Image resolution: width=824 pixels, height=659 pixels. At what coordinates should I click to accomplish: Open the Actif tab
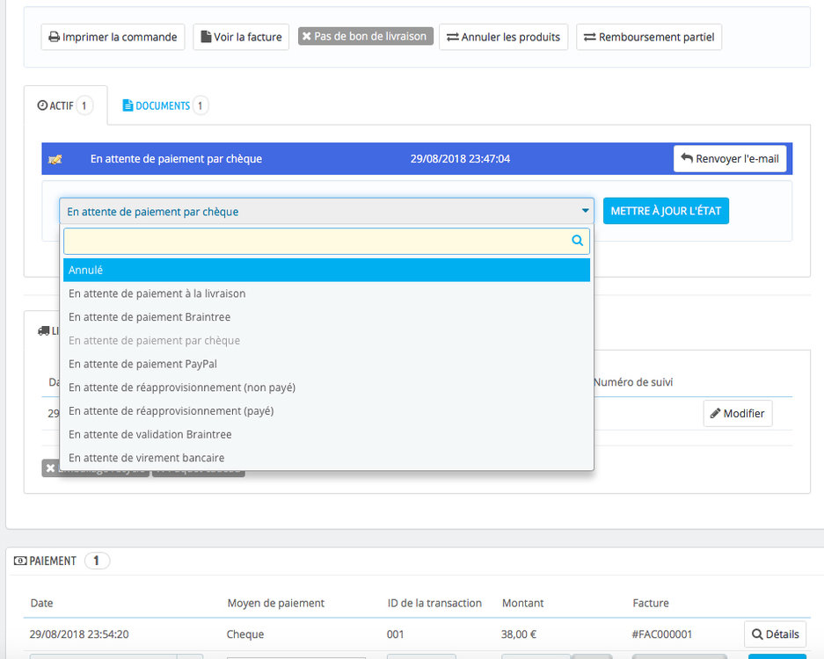[65, 105]
